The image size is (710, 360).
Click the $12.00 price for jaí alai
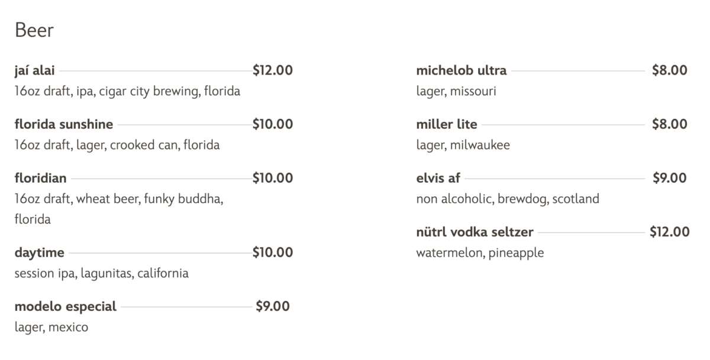tap(272, 71)
